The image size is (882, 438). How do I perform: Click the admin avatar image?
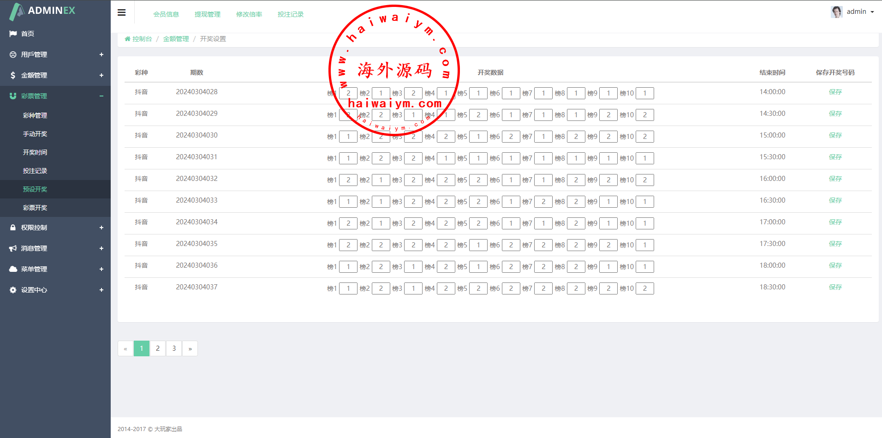837,12
